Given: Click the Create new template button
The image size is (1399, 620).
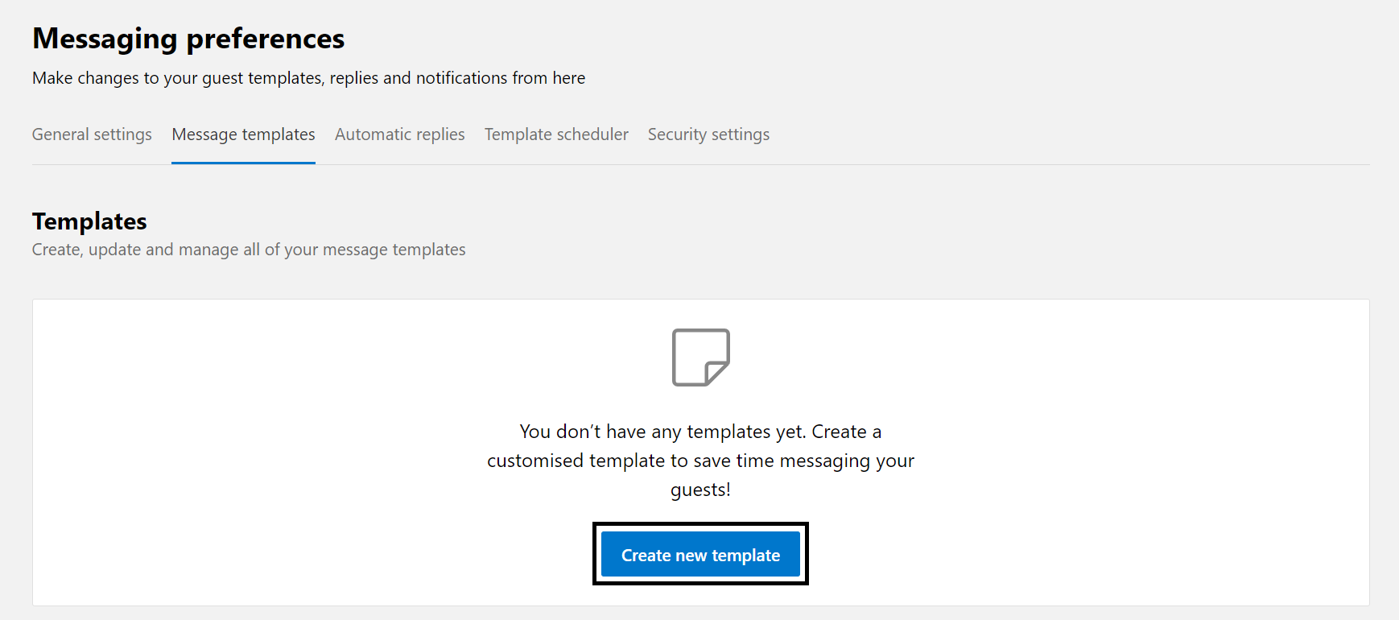Looking at the screenshot, I should point(700,555).
